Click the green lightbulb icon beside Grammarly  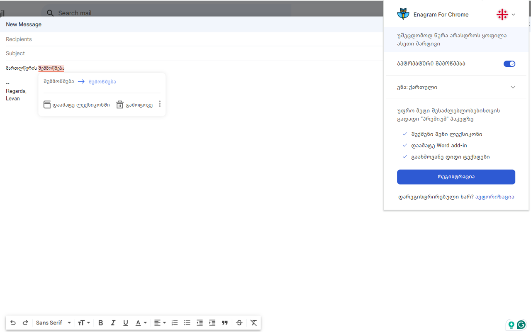(x=512, y=325)
